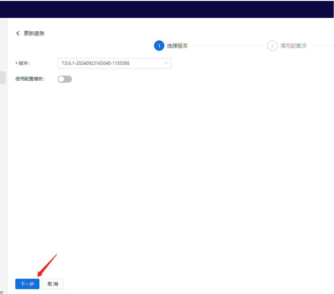Cancel the update with 取消

[52, 284]
